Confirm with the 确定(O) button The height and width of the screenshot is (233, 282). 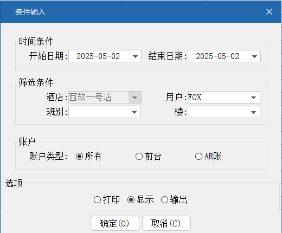tap(115, 223)
